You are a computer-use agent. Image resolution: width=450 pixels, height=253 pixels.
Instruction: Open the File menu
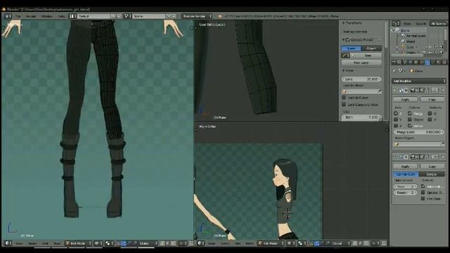point(18,16)
